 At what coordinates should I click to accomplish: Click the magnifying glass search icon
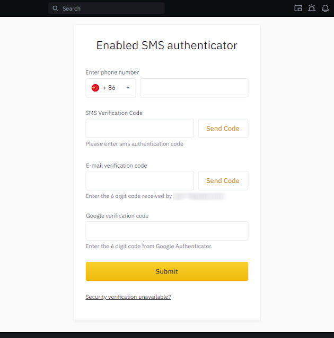(55, 8)
